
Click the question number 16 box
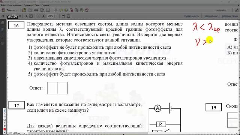16,25
